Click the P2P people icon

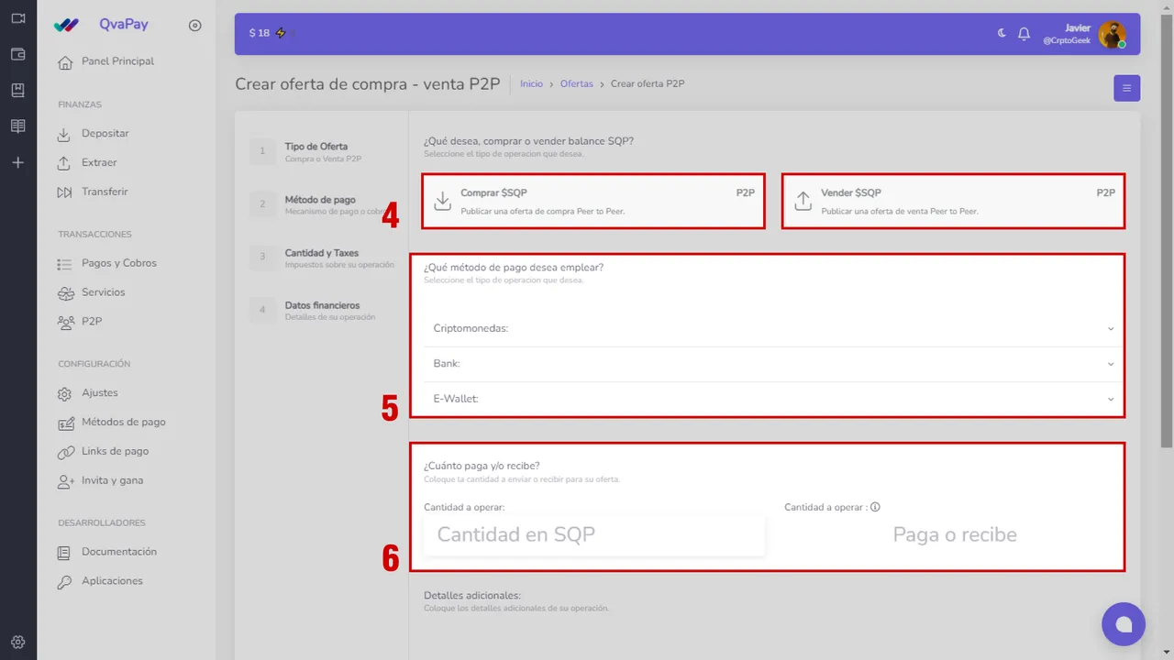point(65,323)
